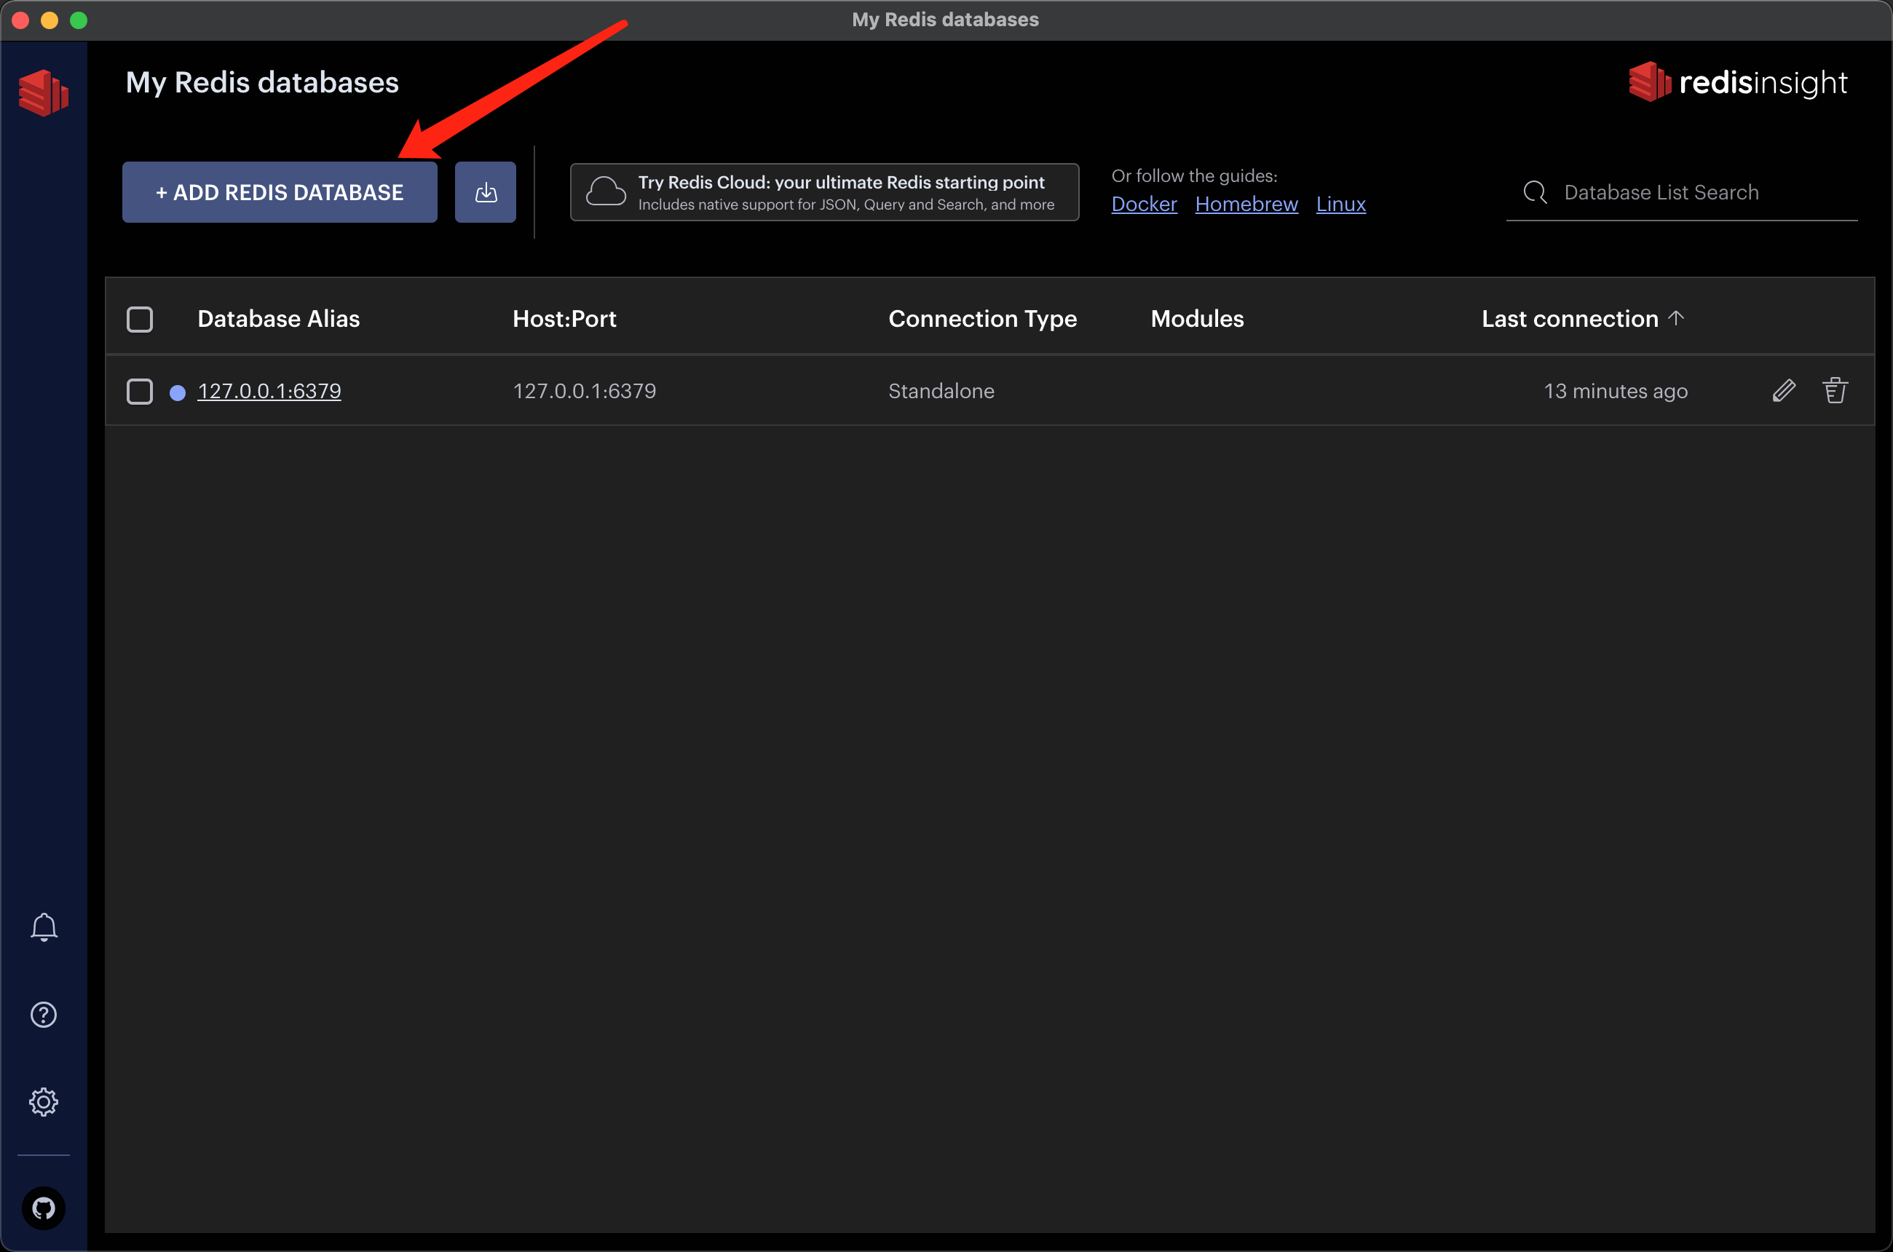1893x1252 pixels.
Task: Click the Add Redis Database button
Action: 280,192
